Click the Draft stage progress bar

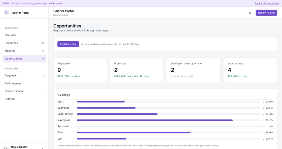168,102
